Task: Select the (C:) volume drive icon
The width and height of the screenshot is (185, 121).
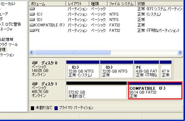Action: [32, 14]
